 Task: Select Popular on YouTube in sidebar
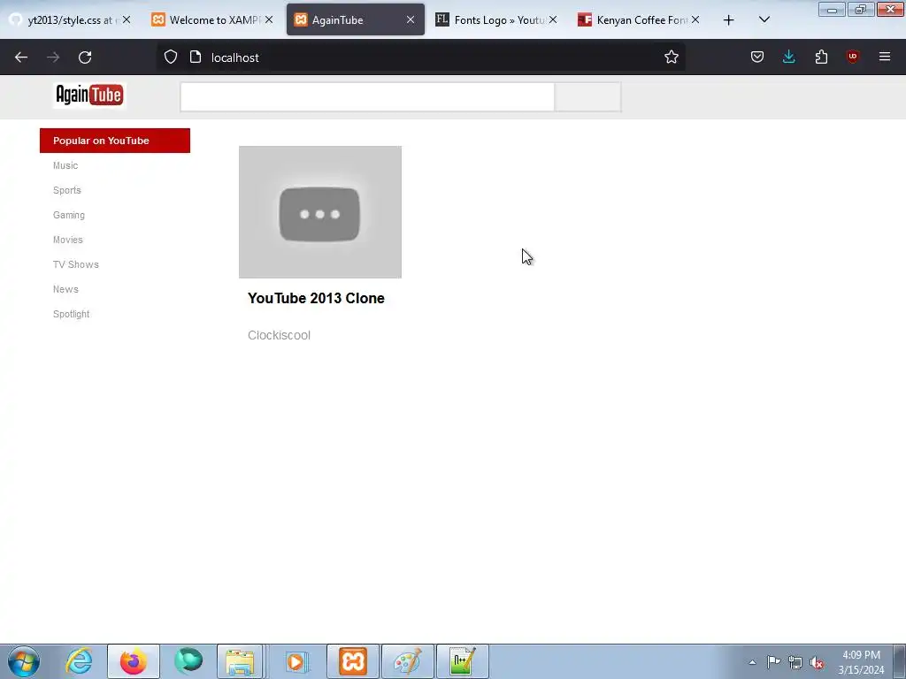pyautogui.click(x=115, y=141)
